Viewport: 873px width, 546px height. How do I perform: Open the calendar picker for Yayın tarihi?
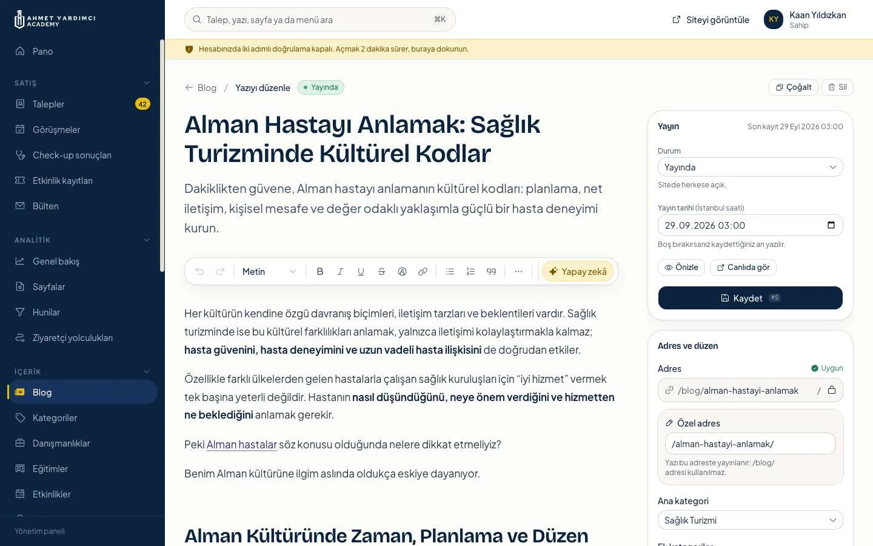pyautogui.click(x=831, y=225)
